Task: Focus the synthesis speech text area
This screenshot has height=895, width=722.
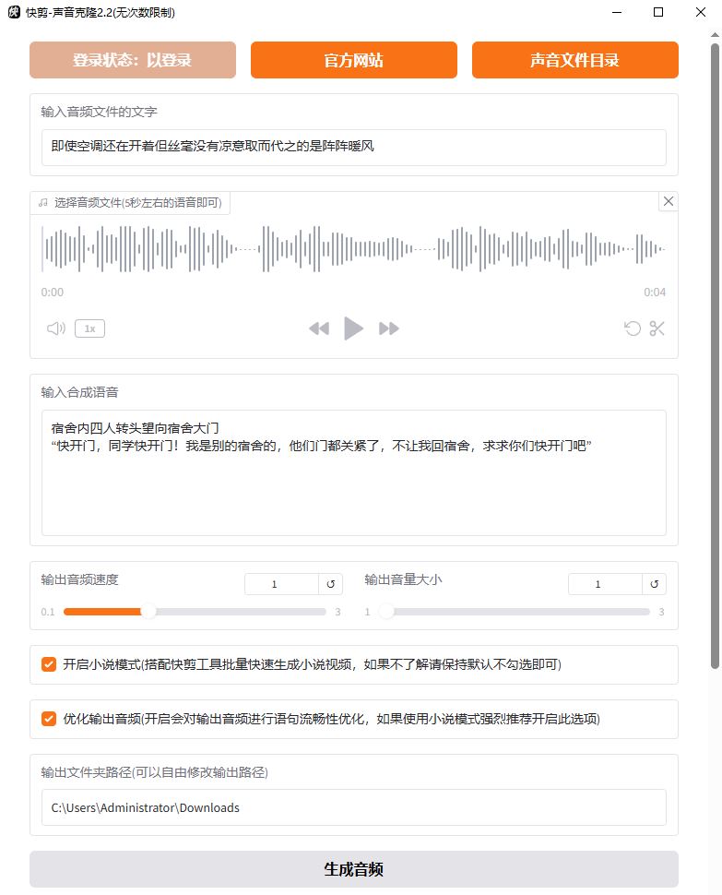Action: click(x=353, y=472)
